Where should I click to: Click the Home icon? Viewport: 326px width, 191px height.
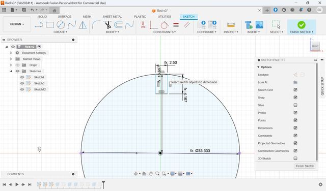pos(55,10)
